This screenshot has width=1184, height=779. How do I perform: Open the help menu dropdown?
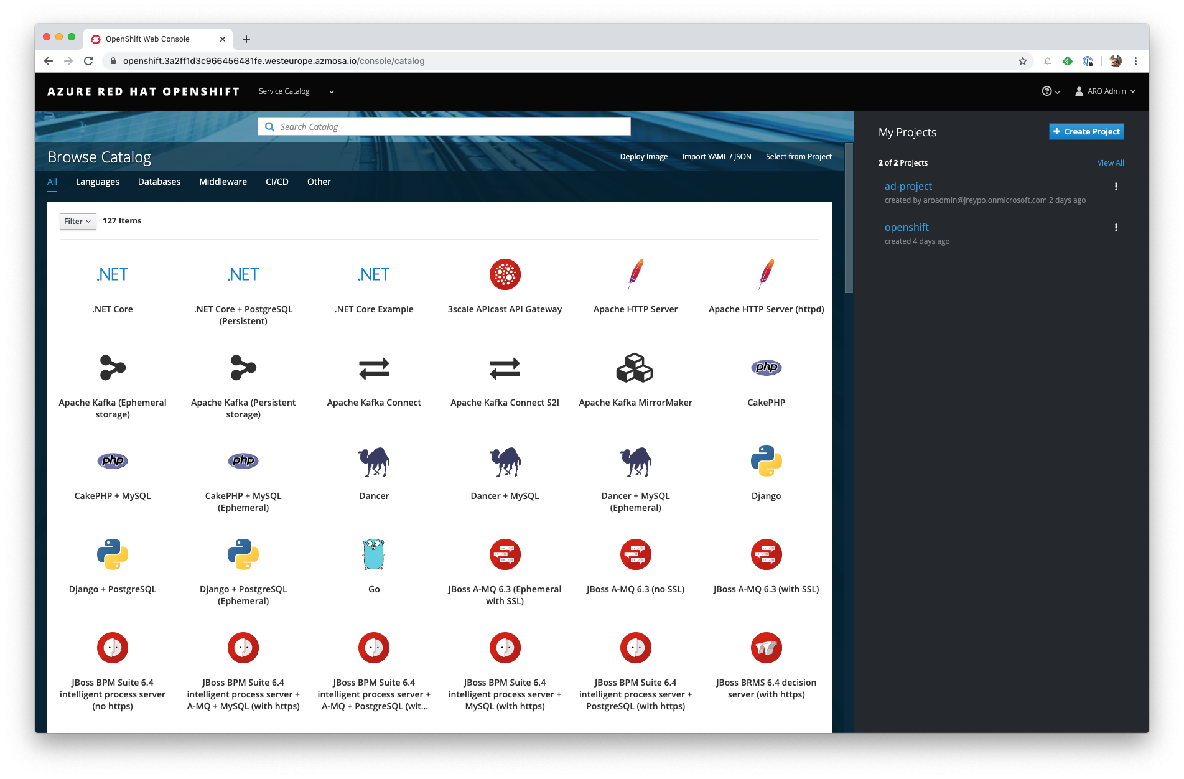pyautogui.click(x=1050, y=91)
